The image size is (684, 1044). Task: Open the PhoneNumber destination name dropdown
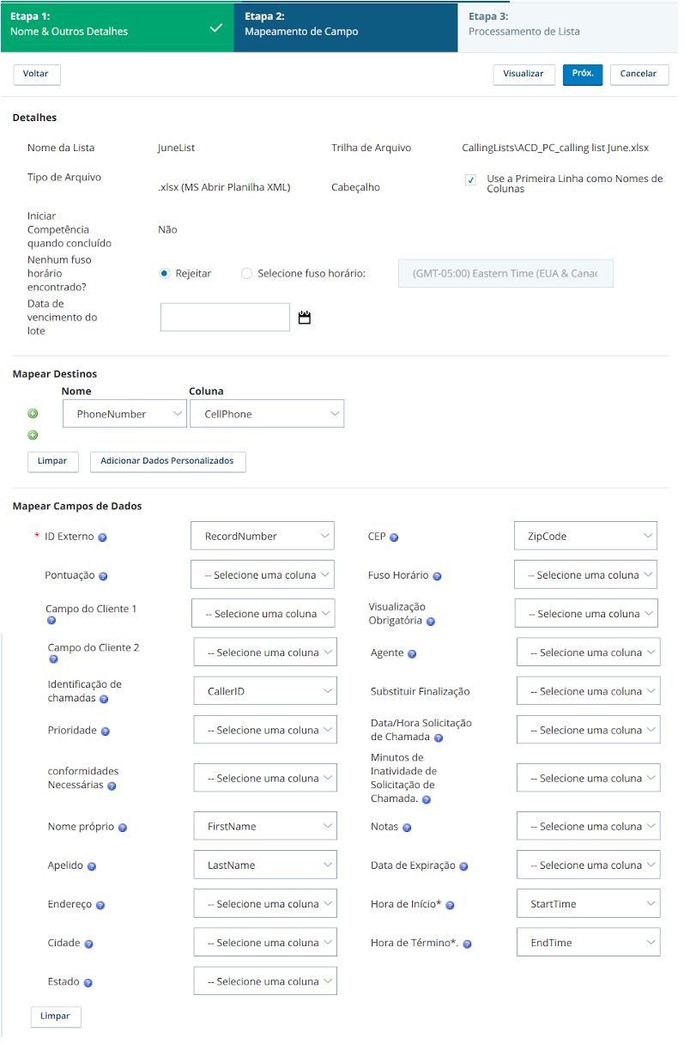[124, 414]
